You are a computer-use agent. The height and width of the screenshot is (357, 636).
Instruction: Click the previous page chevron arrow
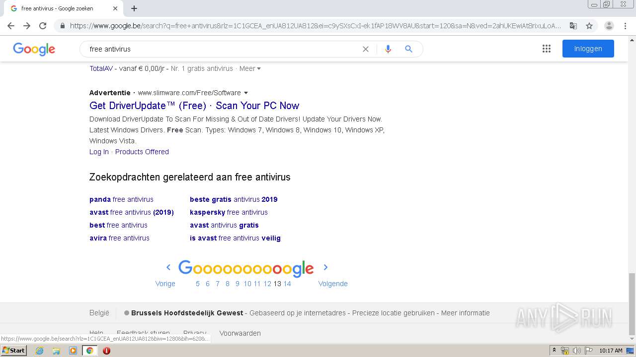pyautogui.click(x=168, y=267)
